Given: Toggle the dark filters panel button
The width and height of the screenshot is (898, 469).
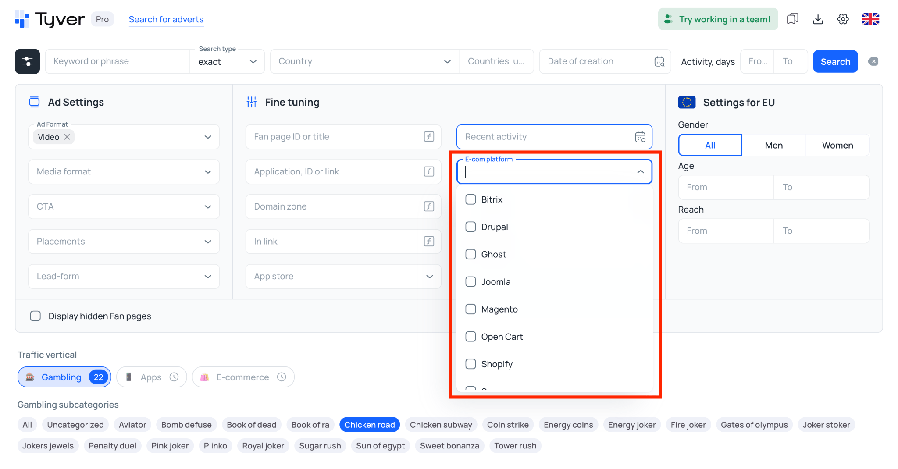Looking at the screenshot, I should pos(27,61).
